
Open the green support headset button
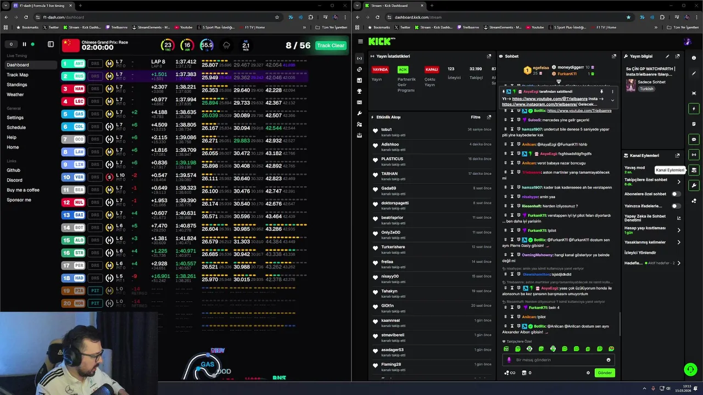click(x=690, y=370)
